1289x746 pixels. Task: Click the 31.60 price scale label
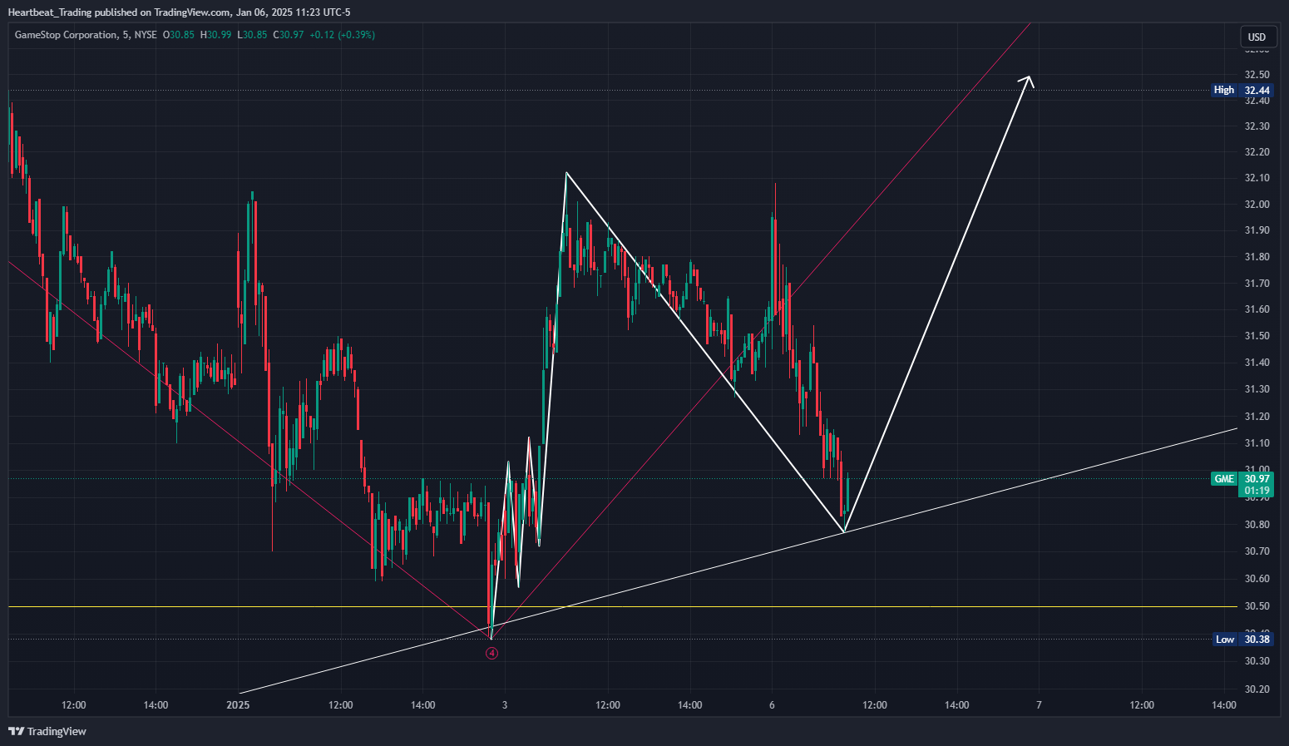pos(1257,309)
